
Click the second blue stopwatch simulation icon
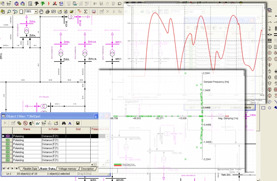[23, 3]
